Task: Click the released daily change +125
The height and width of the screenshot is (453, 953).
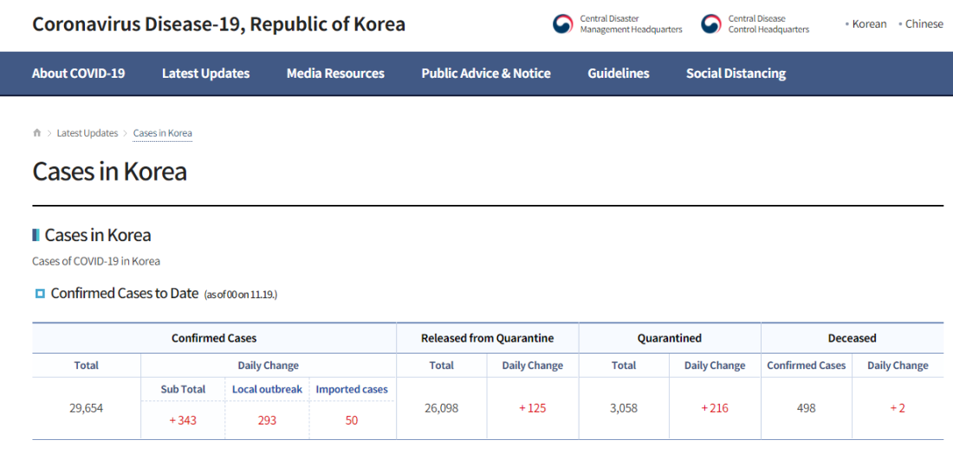Action: [533, 408]
